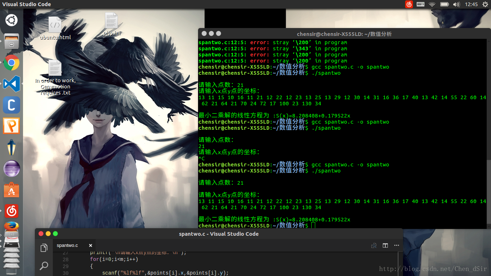Click the line number 29 in the editor gutter
Screen dimensions: 491x276
tap(65, 266)
